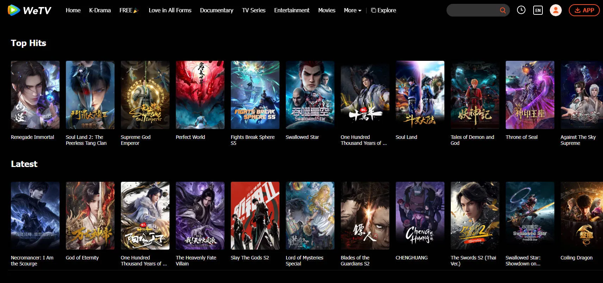Click Tales of Demon and God title

[472, 140]
